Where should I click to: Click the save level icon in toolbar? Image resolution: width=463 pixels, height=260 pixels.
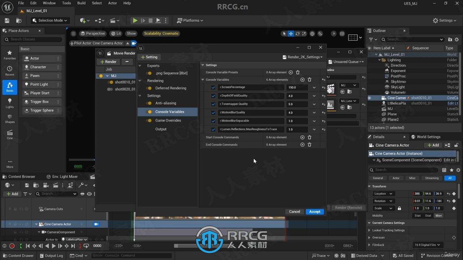coord(7,21)
